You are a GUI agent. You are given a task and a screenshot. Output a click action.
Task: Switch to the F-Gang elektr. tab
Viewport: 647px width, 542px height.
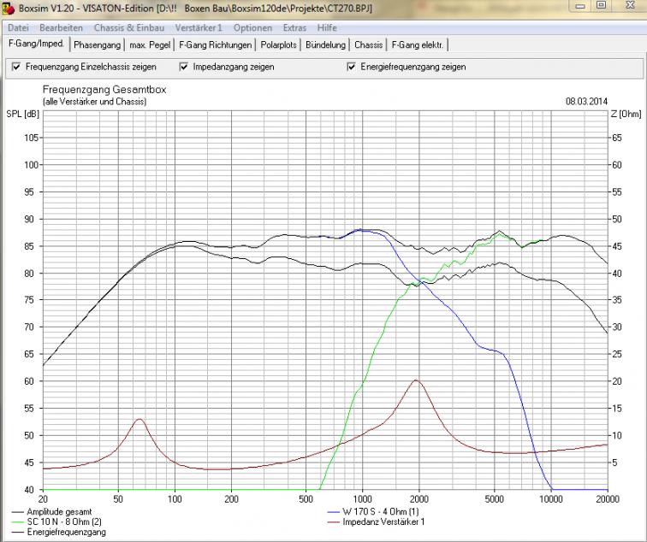click(x=418, y=44)
